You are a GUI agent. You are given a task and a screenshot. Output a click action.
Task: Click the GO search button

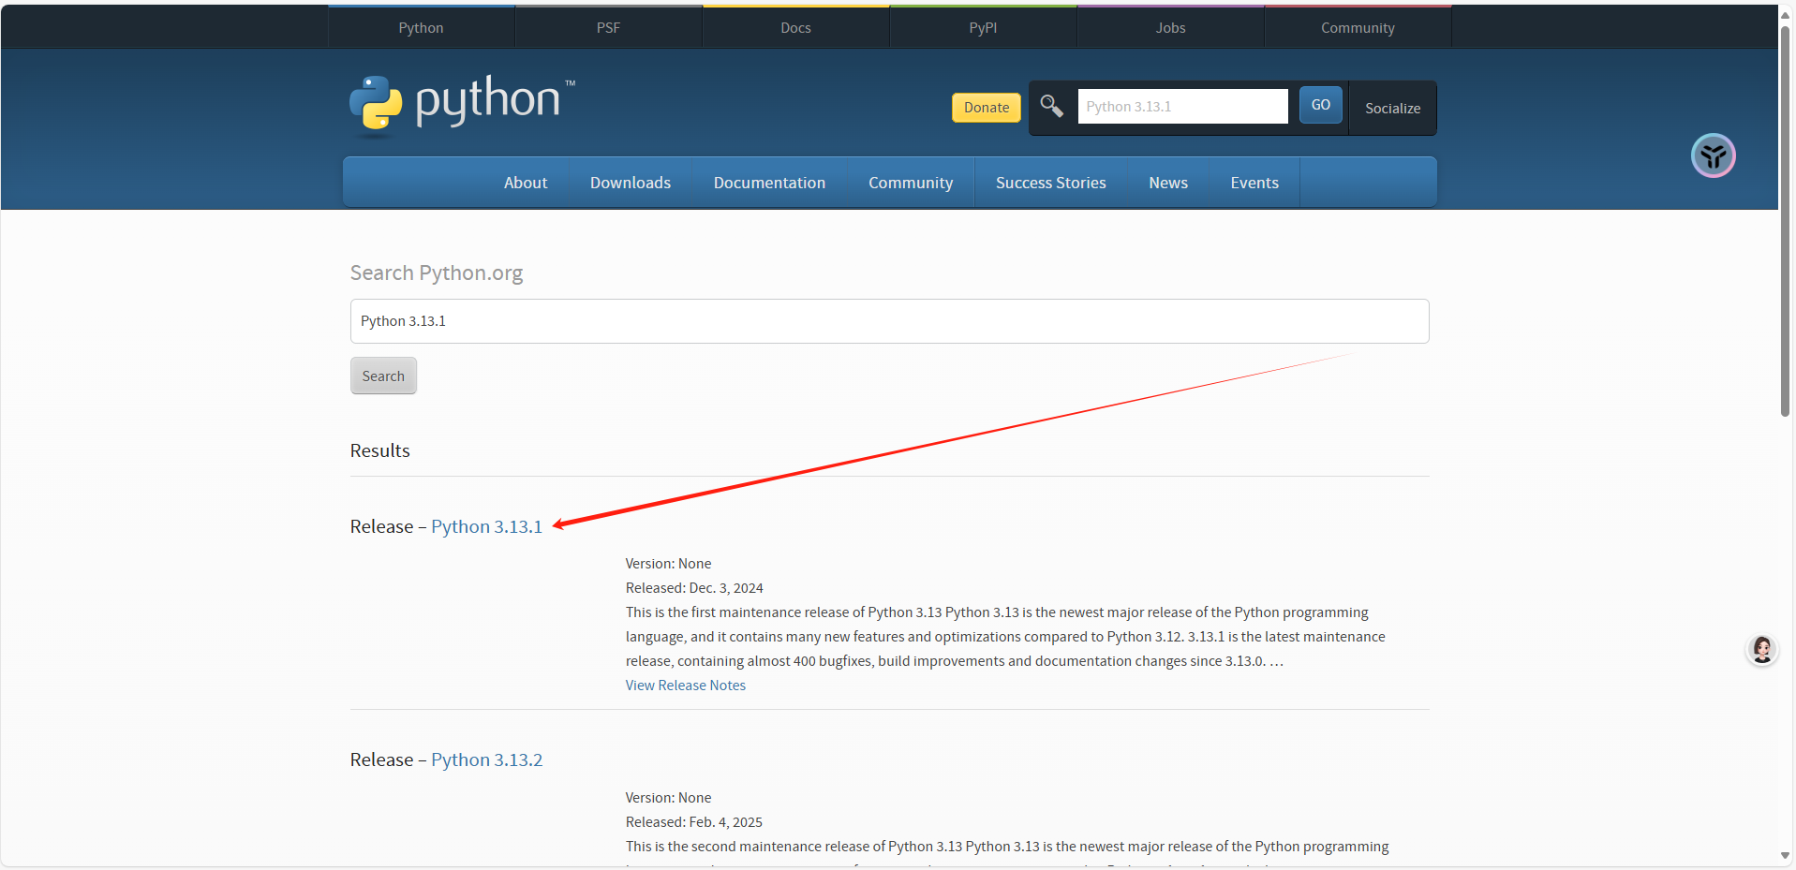click(1320, 105)
